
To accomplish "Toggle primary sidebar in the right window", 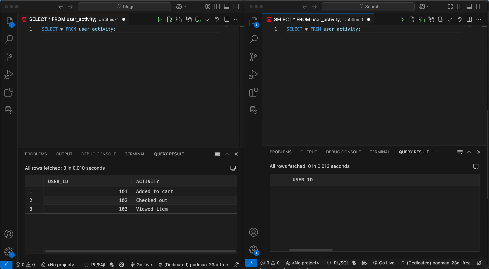I will (x=460, y=7).
